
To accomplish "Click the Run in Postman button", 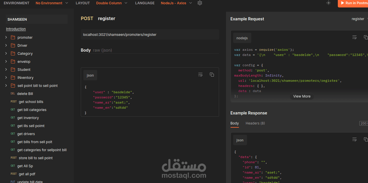I will point(353,3).
